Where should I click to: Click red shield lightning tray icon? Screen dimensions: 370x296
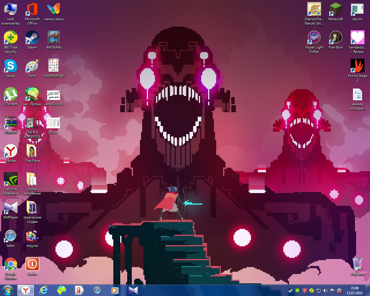(305, 291)
